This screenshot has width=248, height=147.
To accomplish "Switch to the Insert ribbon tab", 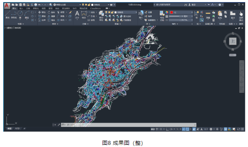I will pyautogui.click(x=21, y=8).
